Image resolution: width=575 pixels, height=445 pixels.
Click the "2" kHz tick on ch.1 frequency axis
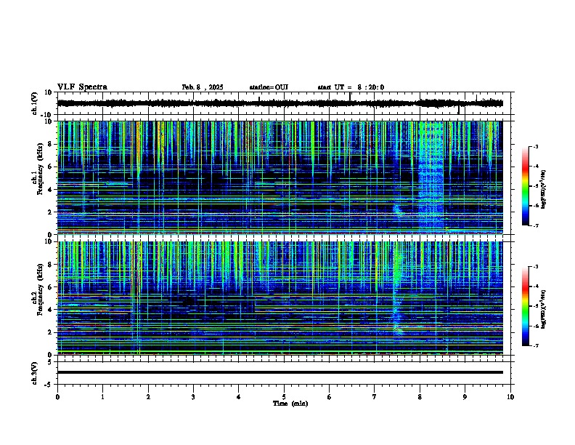click(51, 212)
